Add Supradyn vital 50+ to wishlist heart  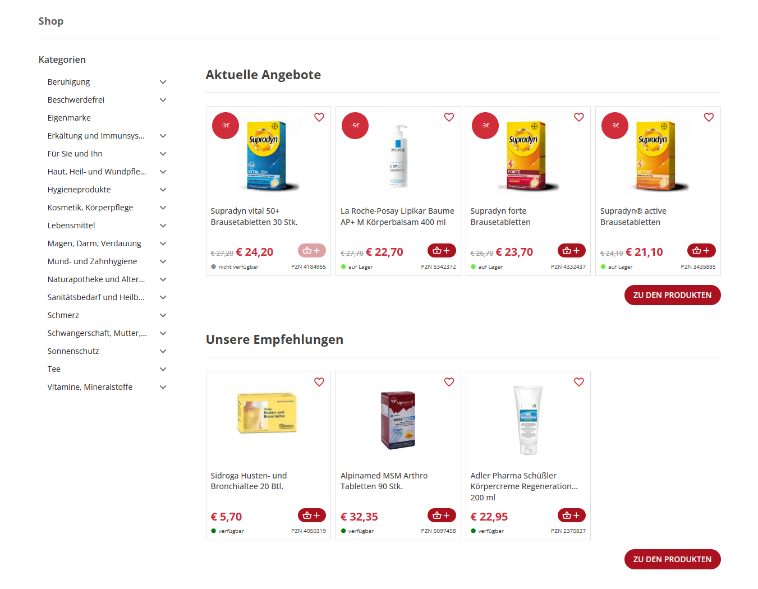319,117
